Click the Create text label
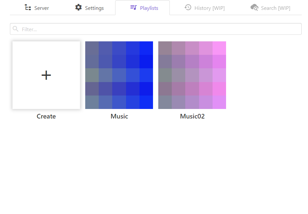 point(46,116)
